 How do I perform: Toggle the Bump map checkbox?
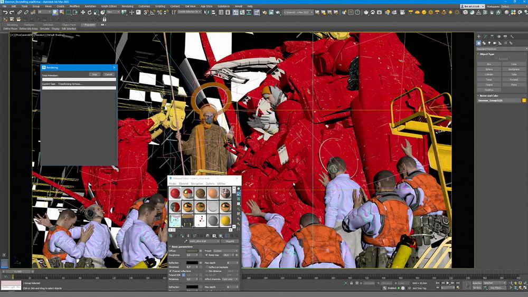[x=206, y=255]
